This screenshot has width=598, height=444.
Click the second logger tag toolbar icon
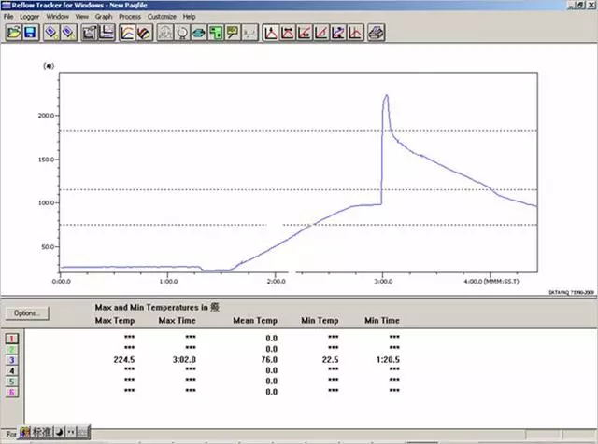tap(68, 33)
